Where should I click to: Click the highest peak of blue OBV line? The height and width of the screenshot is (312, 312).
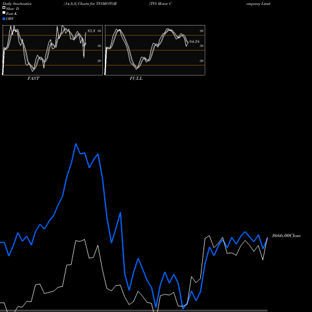tap(76, 144)
